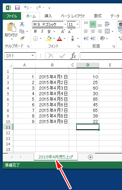
Task: Select column D header
Action: point(88,65)
